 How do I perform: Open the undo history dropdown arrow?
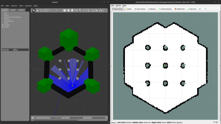[53, 10]
